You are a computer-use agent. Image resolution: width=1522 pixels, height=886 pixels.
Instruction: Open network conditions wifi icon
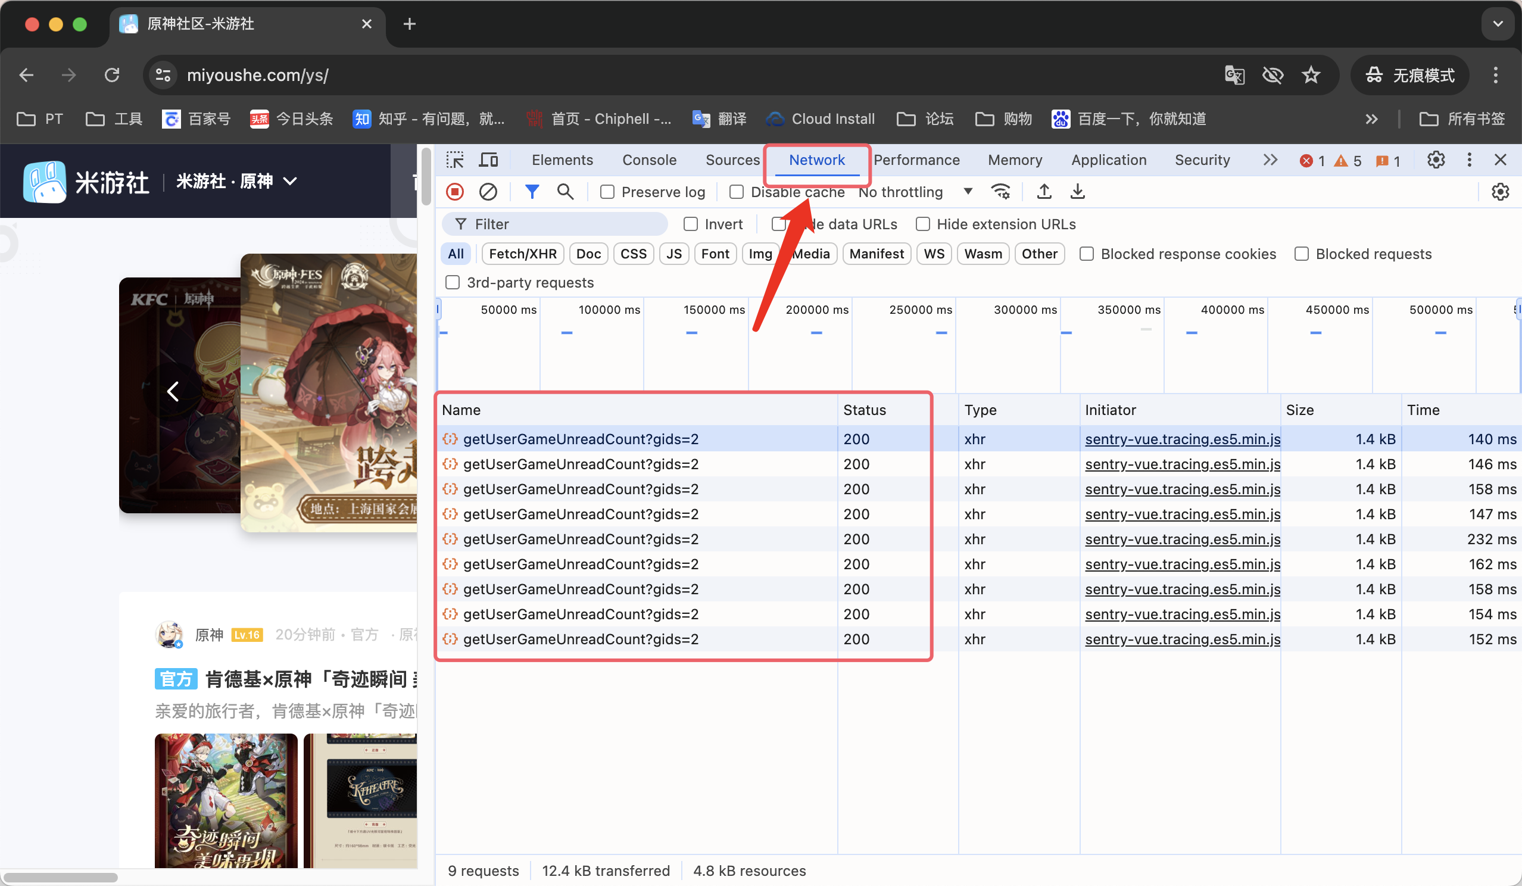[1001, 192]
